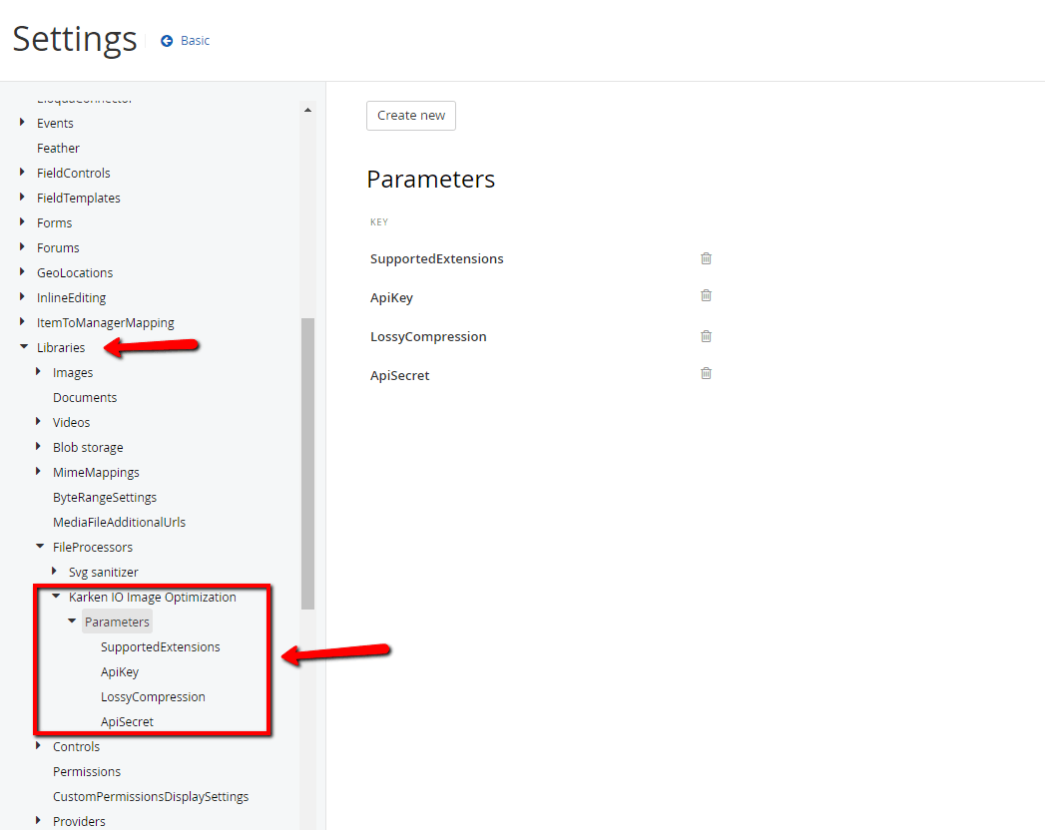The height and width of the screenshot is (830, 1045).
Task: Collapse Karken IO Image Optimization node
Action: click(56, 597)
